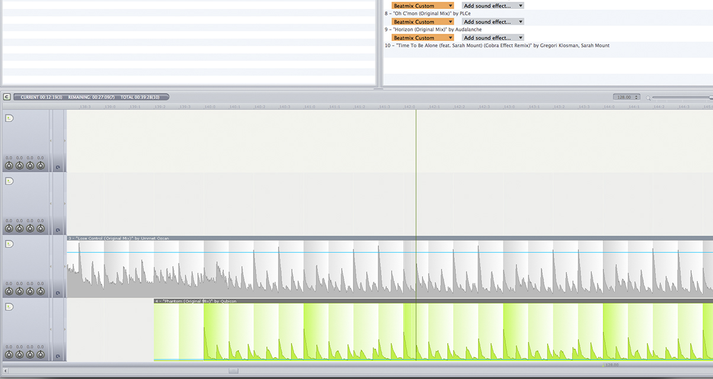Toggle the C button left of the time display
713x379 pixels.
[7, 97]
